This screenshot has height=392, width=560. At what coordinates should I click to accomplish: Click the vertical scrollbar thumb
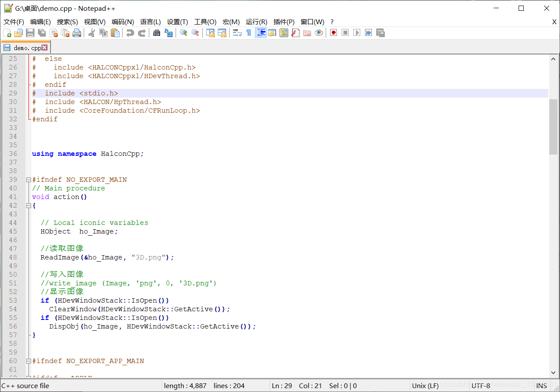point(553,126)
